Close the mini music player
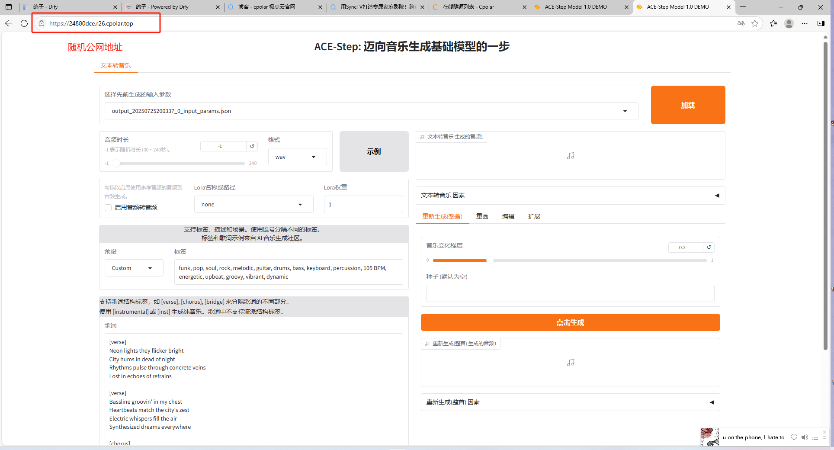 coord(824,432)
